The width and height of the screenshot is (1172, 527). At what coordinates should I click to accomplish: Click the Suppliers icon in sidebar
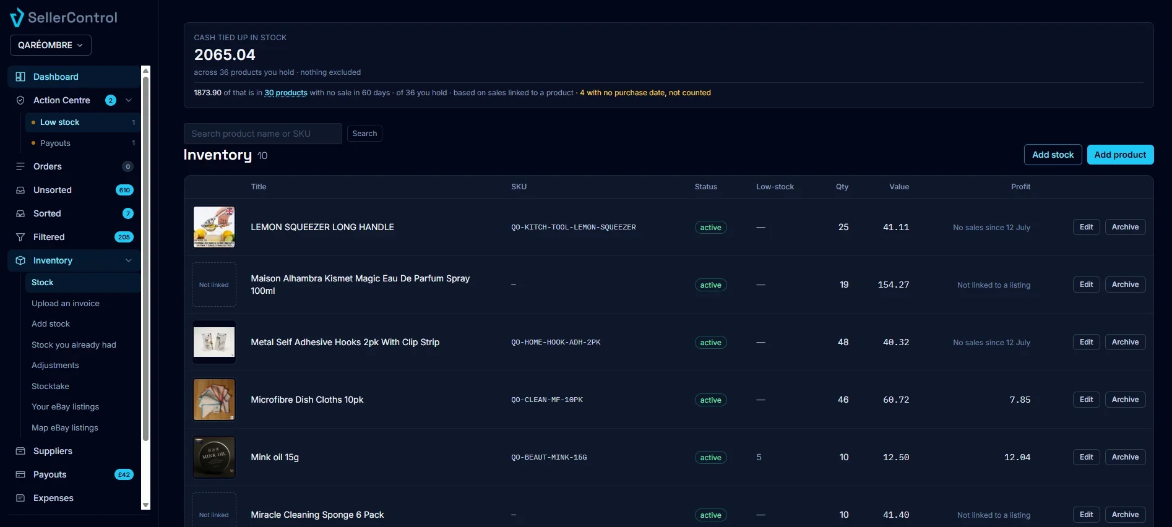[20, 451]
